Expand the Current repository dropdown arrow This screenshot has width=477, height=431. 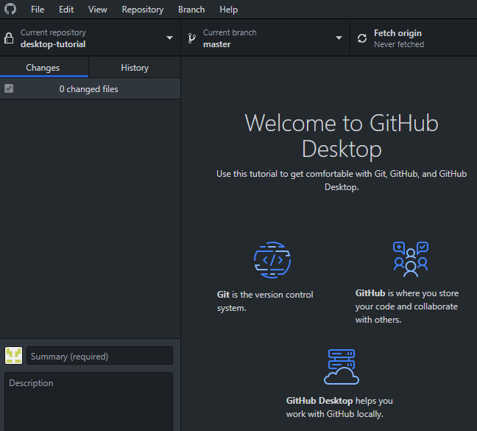[169, 38]
